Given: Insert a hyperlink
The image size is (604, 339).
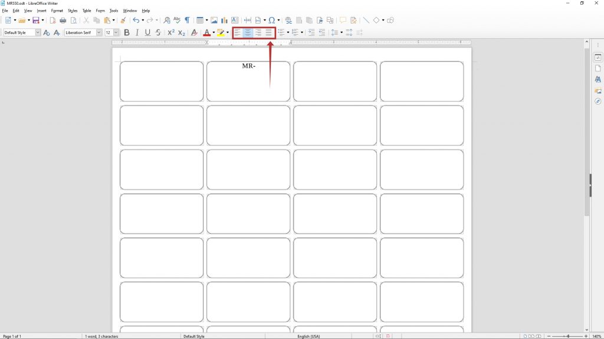Looking at the screenshot, I should coord(288,21).
